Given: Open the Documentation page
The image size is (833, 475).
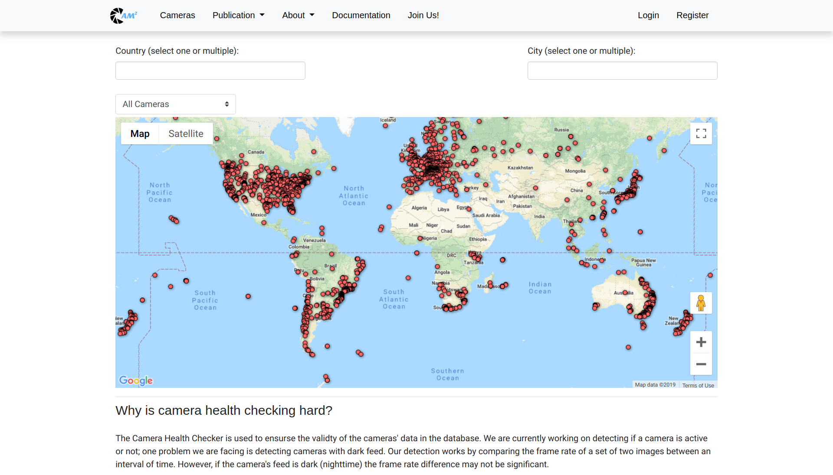Looking at the screenshot, I should (361, 15).
